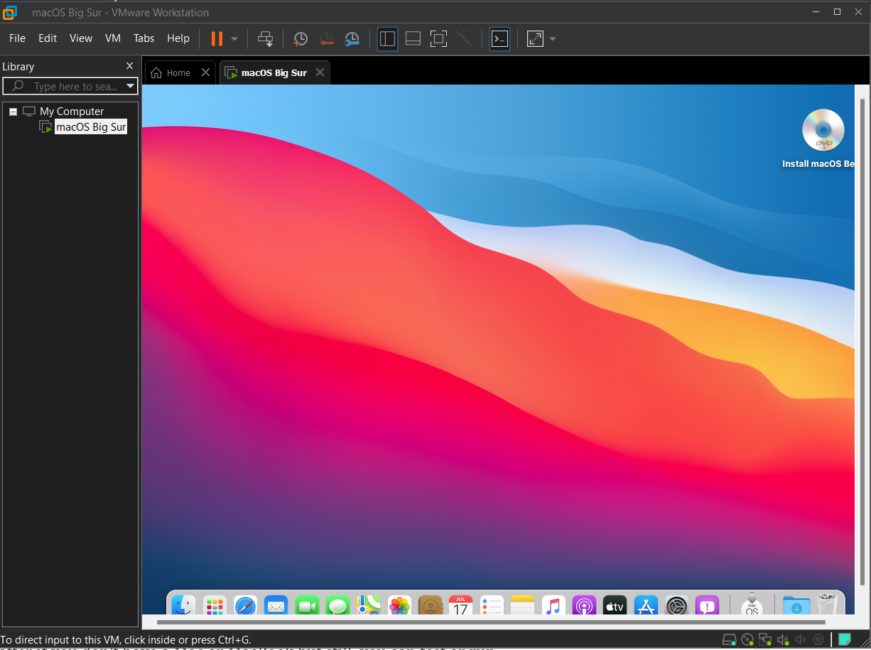Screen dimensions: 871x650
Task: Open the VM menu
Action: pos(113,38)
